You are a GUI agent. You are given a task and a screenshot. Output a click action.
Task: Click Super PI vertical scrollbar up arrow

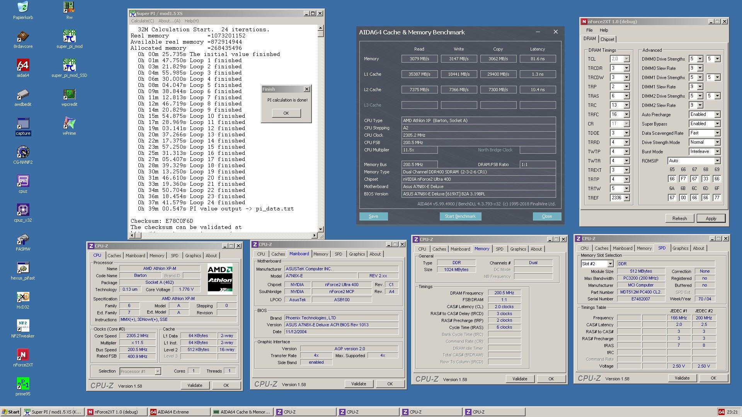tap(320, 28)
